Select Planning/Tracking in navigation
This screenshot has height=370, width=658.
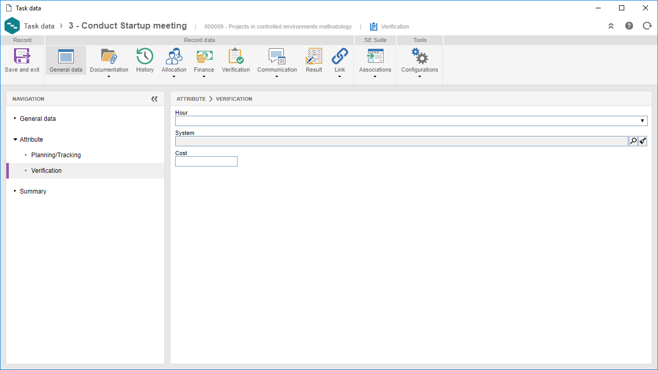pyautogui.click(x=56, y=155)
